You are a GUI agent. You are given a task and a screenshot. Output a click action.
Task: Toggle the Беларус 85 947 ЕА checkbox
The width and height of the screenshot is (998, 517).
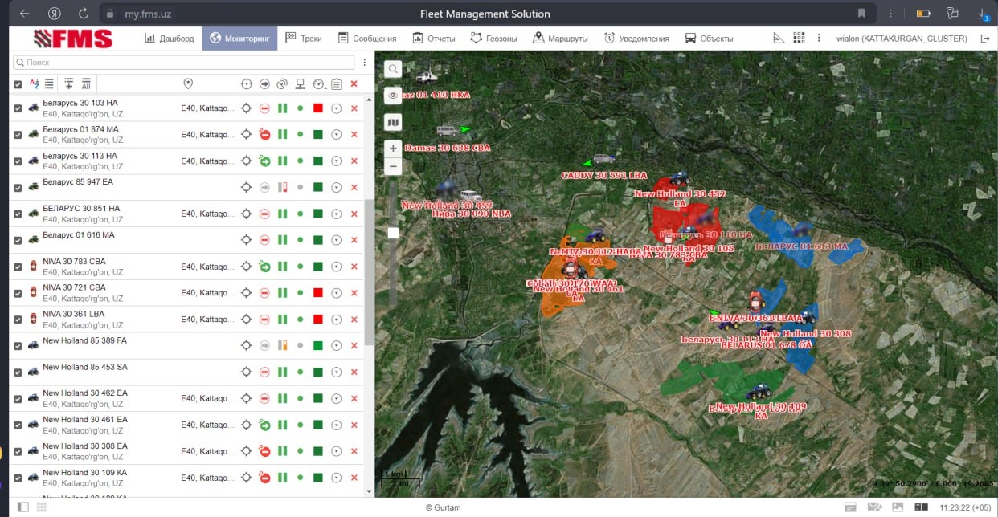click(x=18, y=187)
